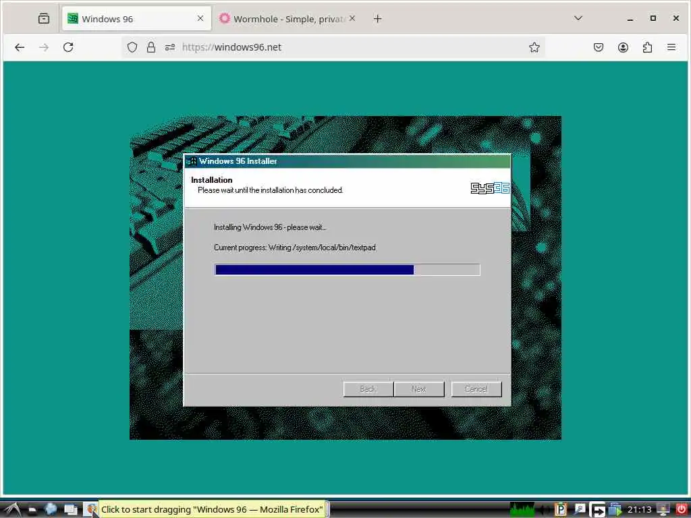The height and width of the screenshot is (518, 691).
Task: Click the Next button in installer
Action: (x=418, y=389)
